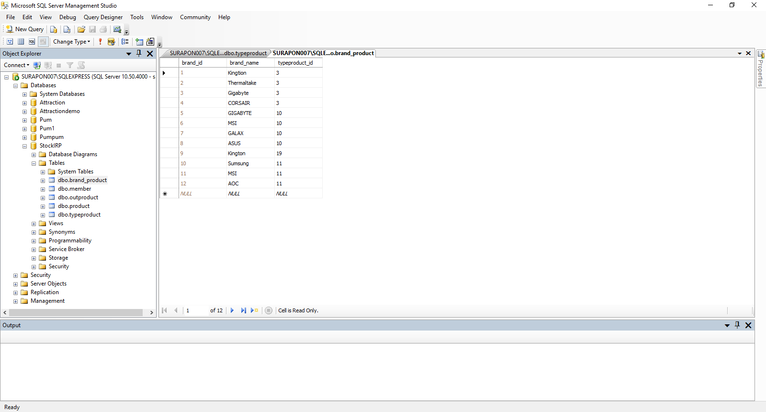Click the New Query toolbar button

tap(25, 29)
